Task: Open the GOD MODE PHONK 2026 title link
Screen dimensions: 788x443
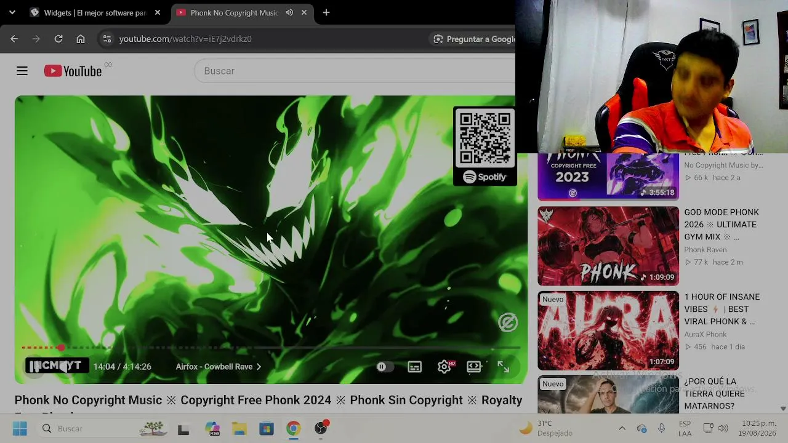Action: pos(722,225)
